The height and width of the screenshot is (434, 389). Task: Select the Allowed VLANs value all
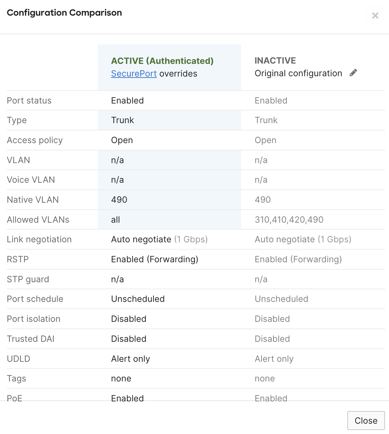[x=116, y=219]
